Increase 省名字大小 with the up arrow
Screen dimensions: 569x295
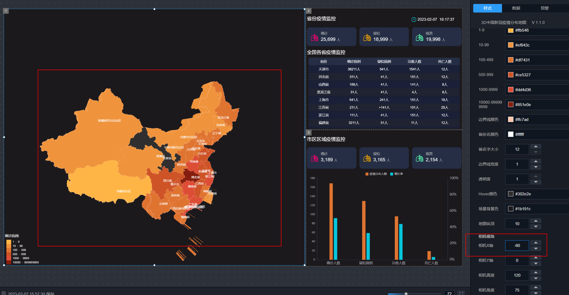(536, 146)
